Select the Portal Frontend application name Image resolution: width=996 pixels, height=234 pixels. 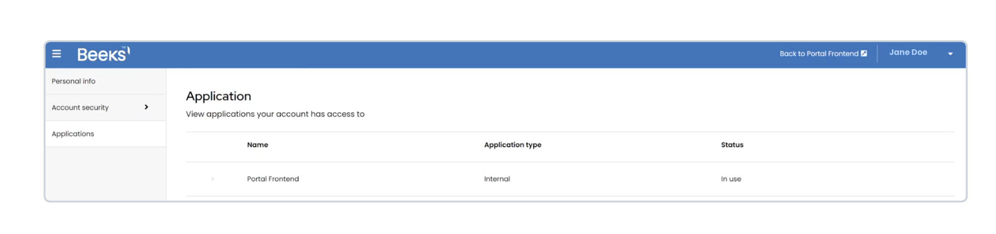tap(273, 179)
